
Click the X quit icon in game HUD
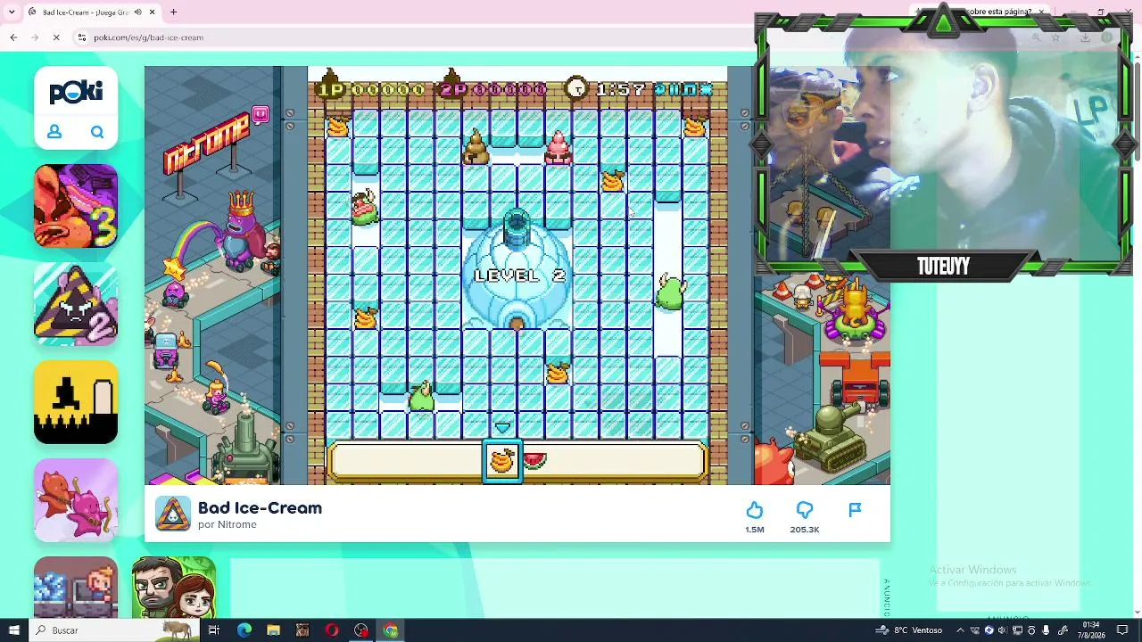coord(706,89)
